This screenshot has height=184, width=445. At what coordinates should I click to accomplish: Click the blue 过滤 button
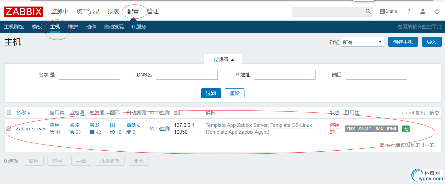click(211, 93)
